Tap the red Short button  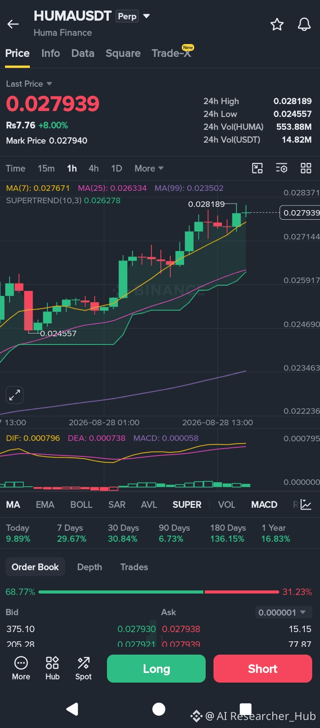coord(263,669)
